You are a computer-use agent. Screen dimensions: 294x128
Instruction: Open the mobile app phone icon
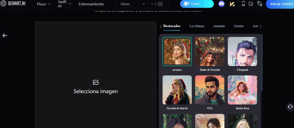[243, 3]
